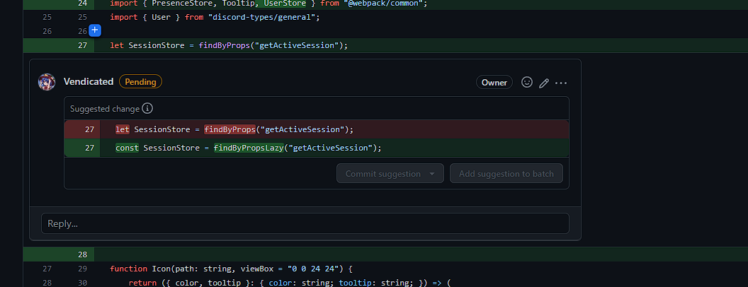The width and height of the screenshot is (748, 287).
Task: Open the three-dot comment options menu
Action: (561, 83)
